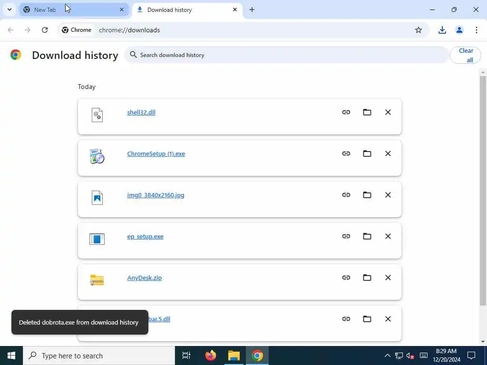
Task: Click the ep_setup.exe application icon
Action: click(97, 239)
